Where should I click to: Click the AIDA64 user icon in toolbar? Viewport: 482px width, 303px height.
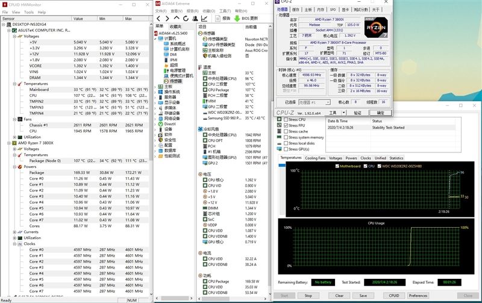point(195,19)
